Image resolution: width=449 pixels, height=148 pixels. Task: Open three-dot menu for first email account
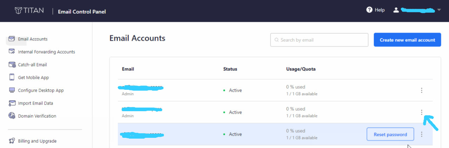[x=422, y=90]
